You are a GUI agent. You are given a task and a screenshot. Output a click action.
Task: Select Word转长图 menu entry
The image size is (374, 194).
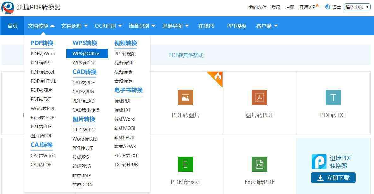85,139
